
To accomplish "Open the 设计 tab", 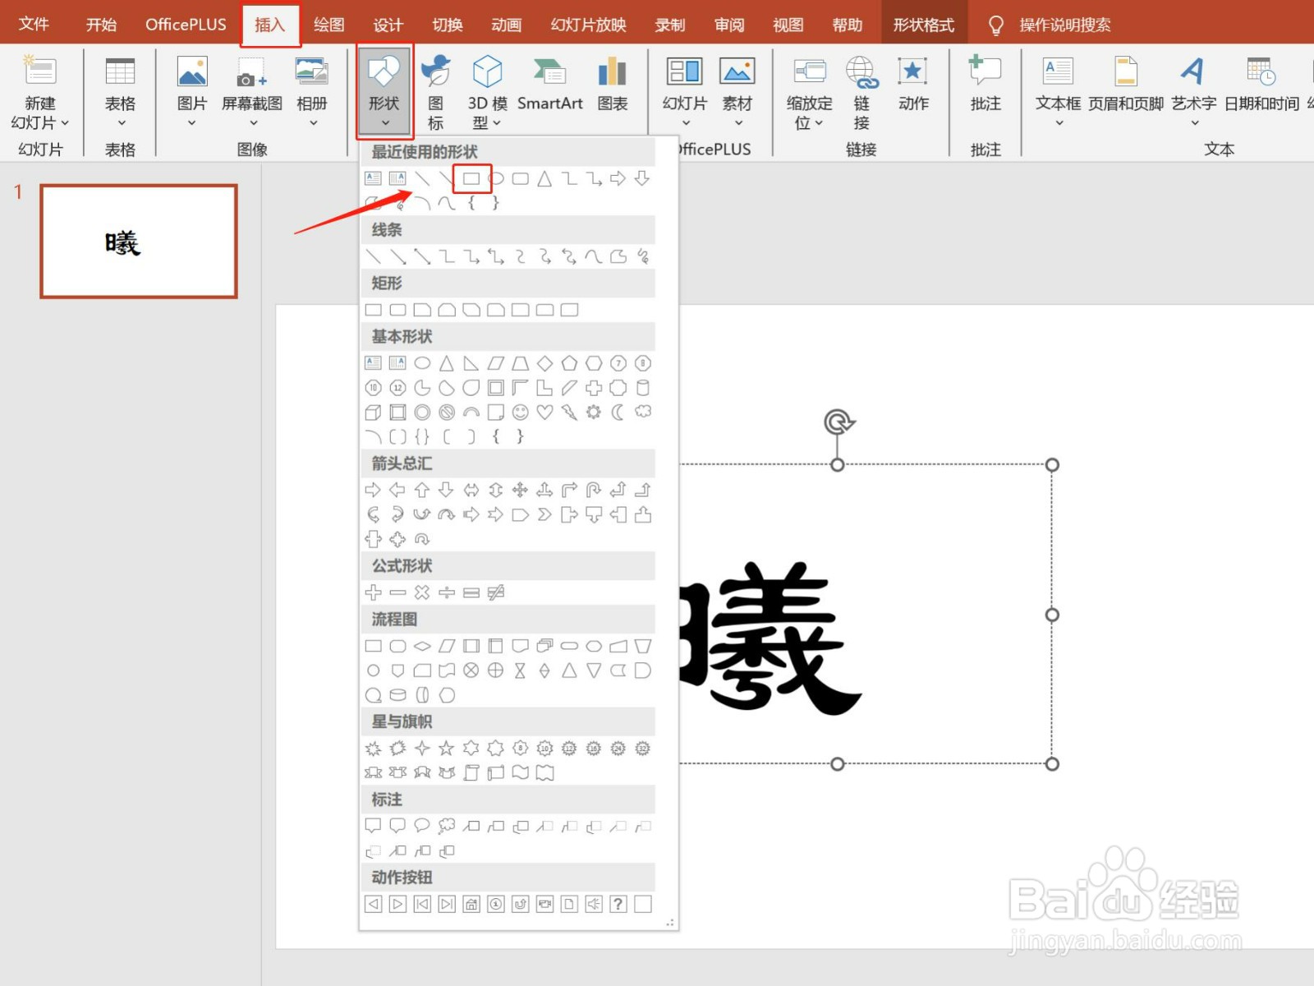I will [388, 25].
